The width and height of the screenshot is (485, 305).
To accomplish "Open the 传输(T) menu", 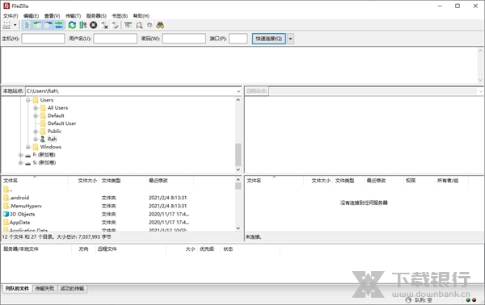I will (x=73, y=16).
